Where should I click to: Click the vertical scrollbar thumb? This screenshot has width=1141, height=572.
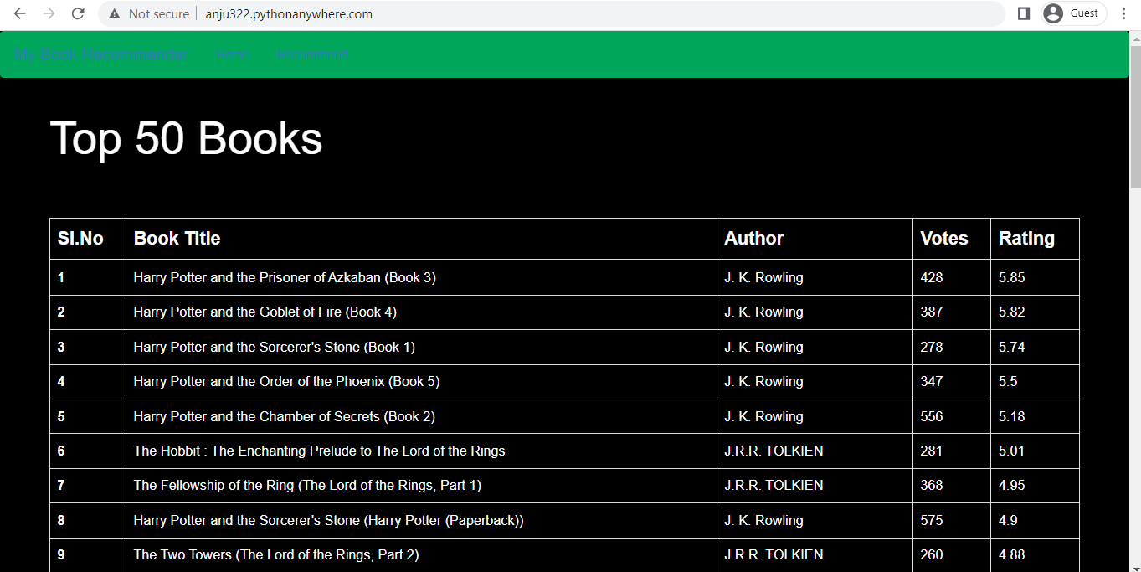[x=1134, y=109]
